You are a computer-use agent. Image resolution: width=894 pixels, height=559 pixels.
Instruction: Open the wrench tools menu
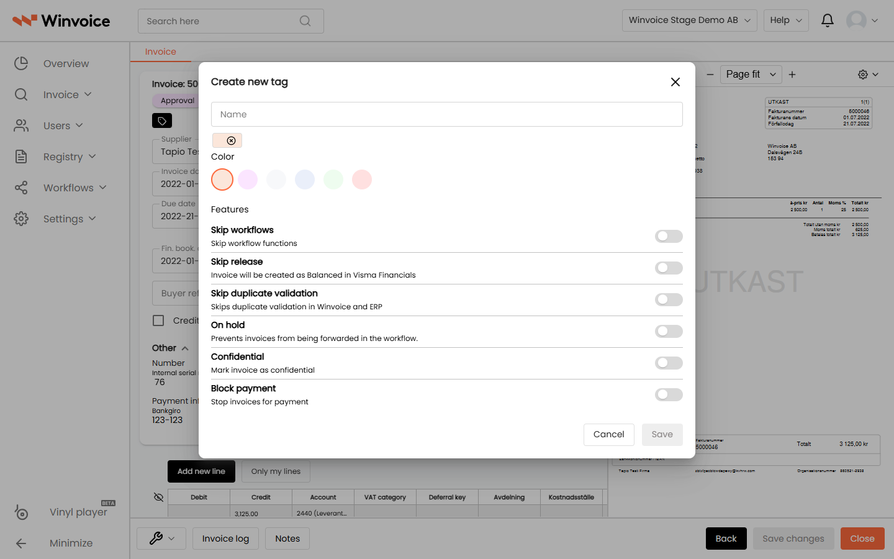click(161, 539)
